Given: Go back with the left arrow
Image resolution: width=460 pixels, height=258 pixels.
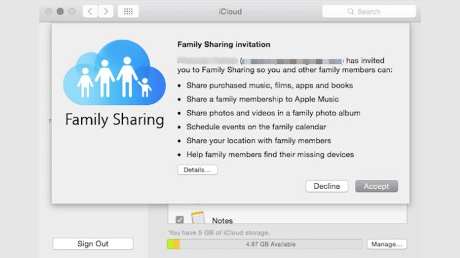Looking at the screenshot, I should coord(90,11).
